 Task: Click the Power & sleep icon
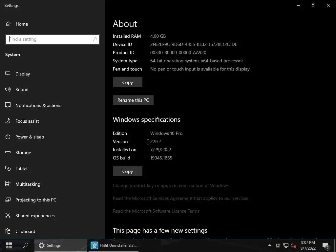[x=8, y=137]
